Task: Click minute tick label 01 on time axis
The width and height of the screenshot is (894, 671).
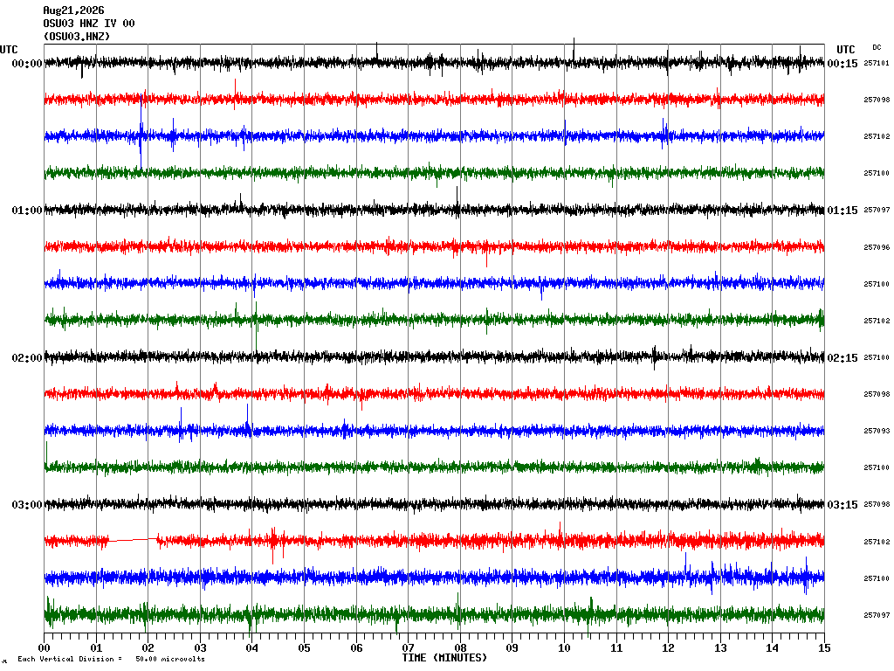Action: click(96, 648)
